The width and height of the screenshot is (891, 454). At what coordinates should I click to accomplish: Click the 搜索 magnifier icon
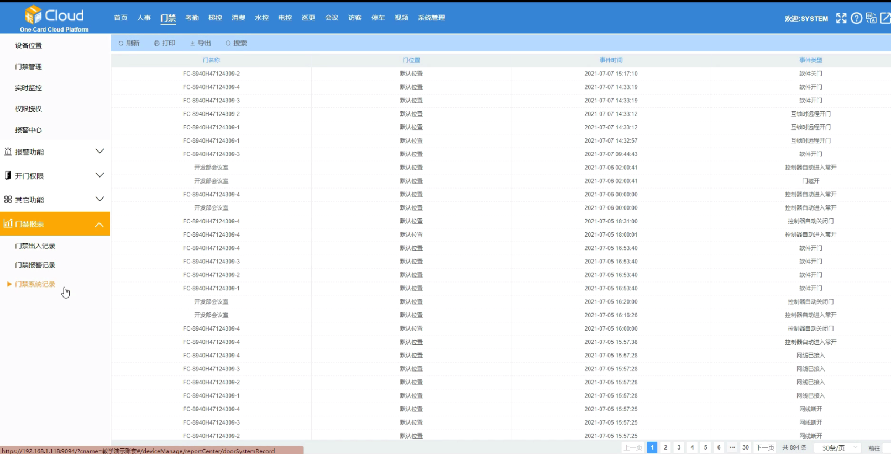point(228,43)
